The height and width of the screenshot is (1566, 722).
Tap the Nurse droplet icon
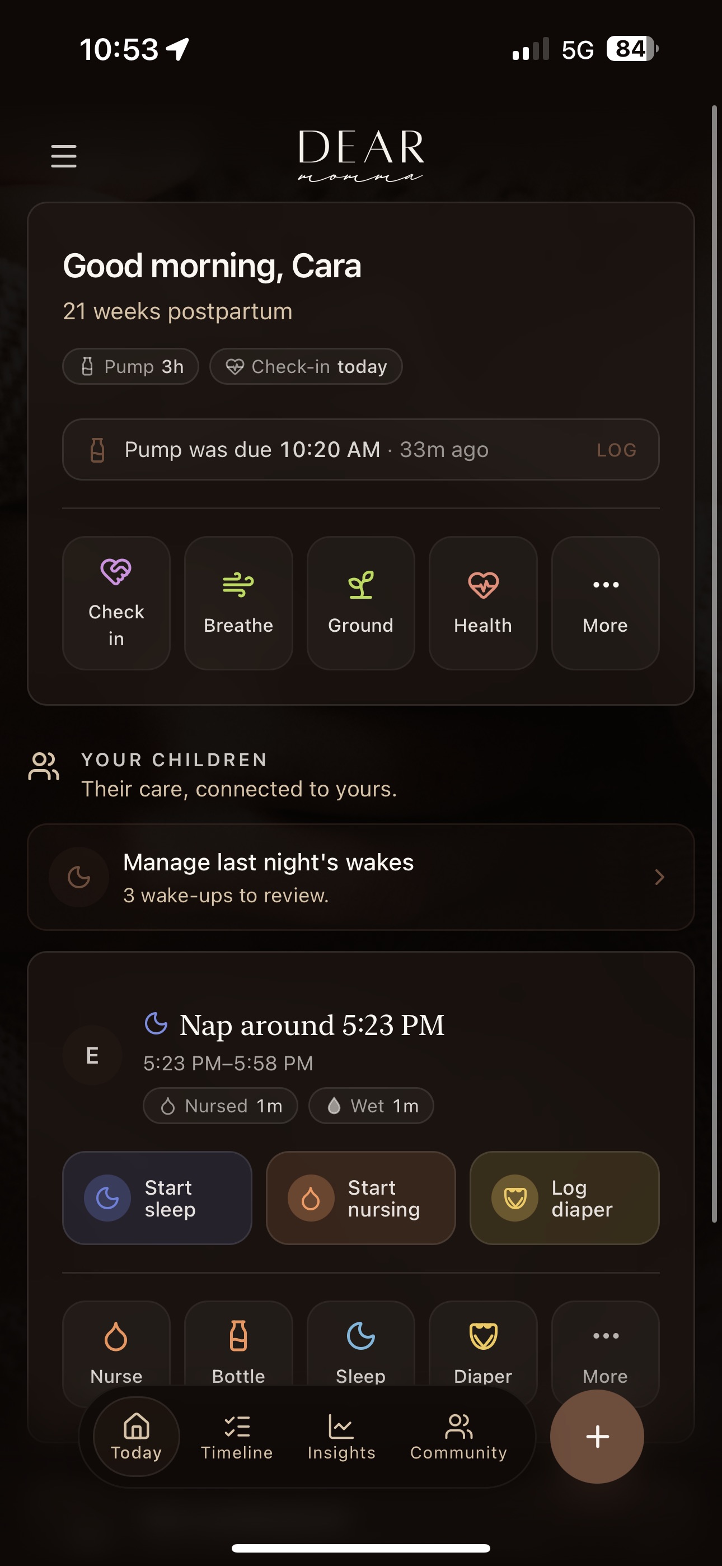pos(115,1336)
